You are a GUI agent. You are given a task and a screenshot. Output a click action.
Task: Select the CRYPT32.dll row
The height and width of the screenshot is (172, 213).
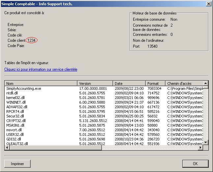[x=104, y=121]
